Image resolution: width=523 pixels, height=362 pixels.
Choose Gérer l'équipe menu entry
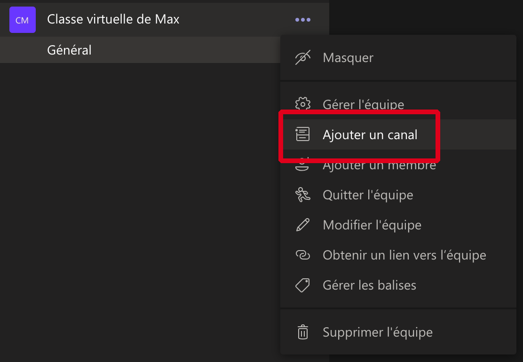398,104
